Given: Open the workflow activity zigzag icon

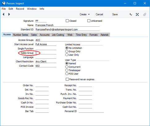Looking at the screenshot, I should [x=131, y=14].
